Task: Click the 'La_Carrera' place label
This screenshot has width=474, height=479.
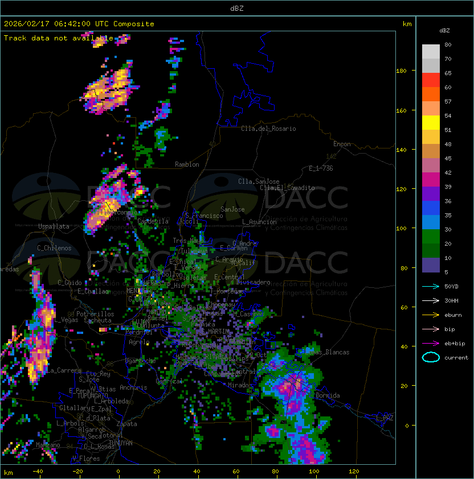Action: (64, 370)
